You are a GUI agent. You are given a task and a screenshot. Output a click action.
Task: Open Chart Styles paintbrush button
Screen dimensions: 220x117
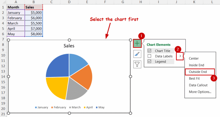(137, 54)
